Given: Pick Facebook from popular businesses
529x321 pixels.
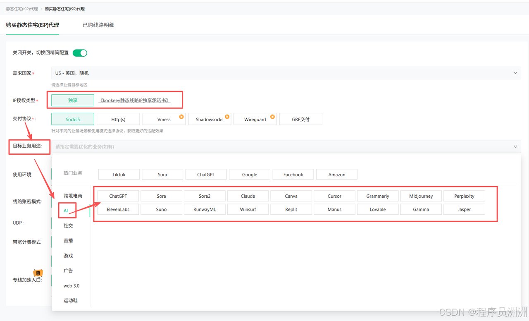Looking at the screenshot, I should point(293,174).
